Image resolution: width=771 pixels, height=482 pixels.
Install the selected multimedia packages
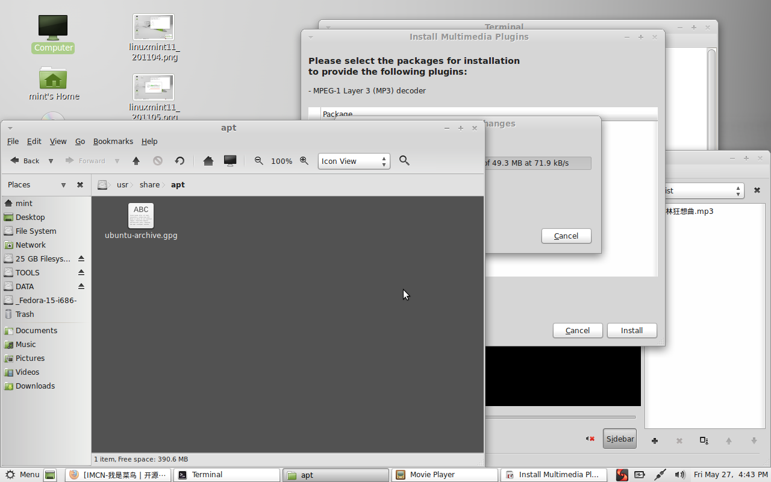(631, 330)
